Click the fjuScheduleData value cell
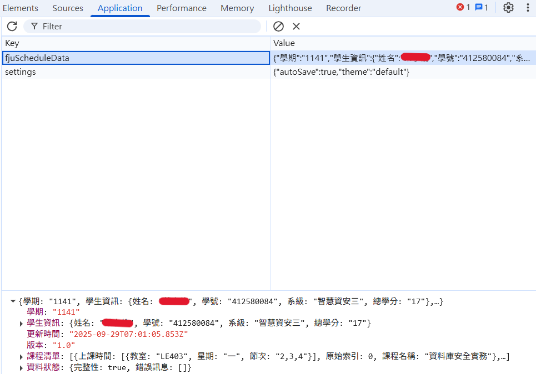The image size is (536, 374). coord(403,58)
